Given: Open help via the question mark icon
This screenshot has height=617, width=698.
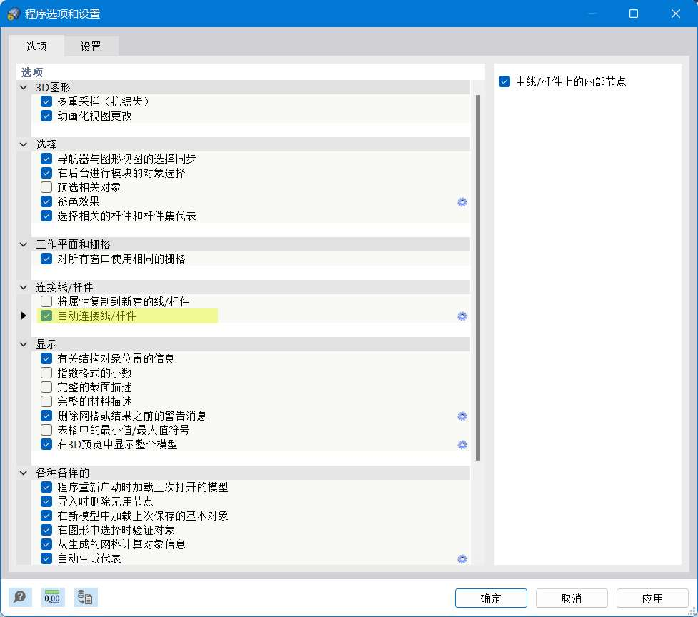Looking at the screenshot, I should [20, 597].
